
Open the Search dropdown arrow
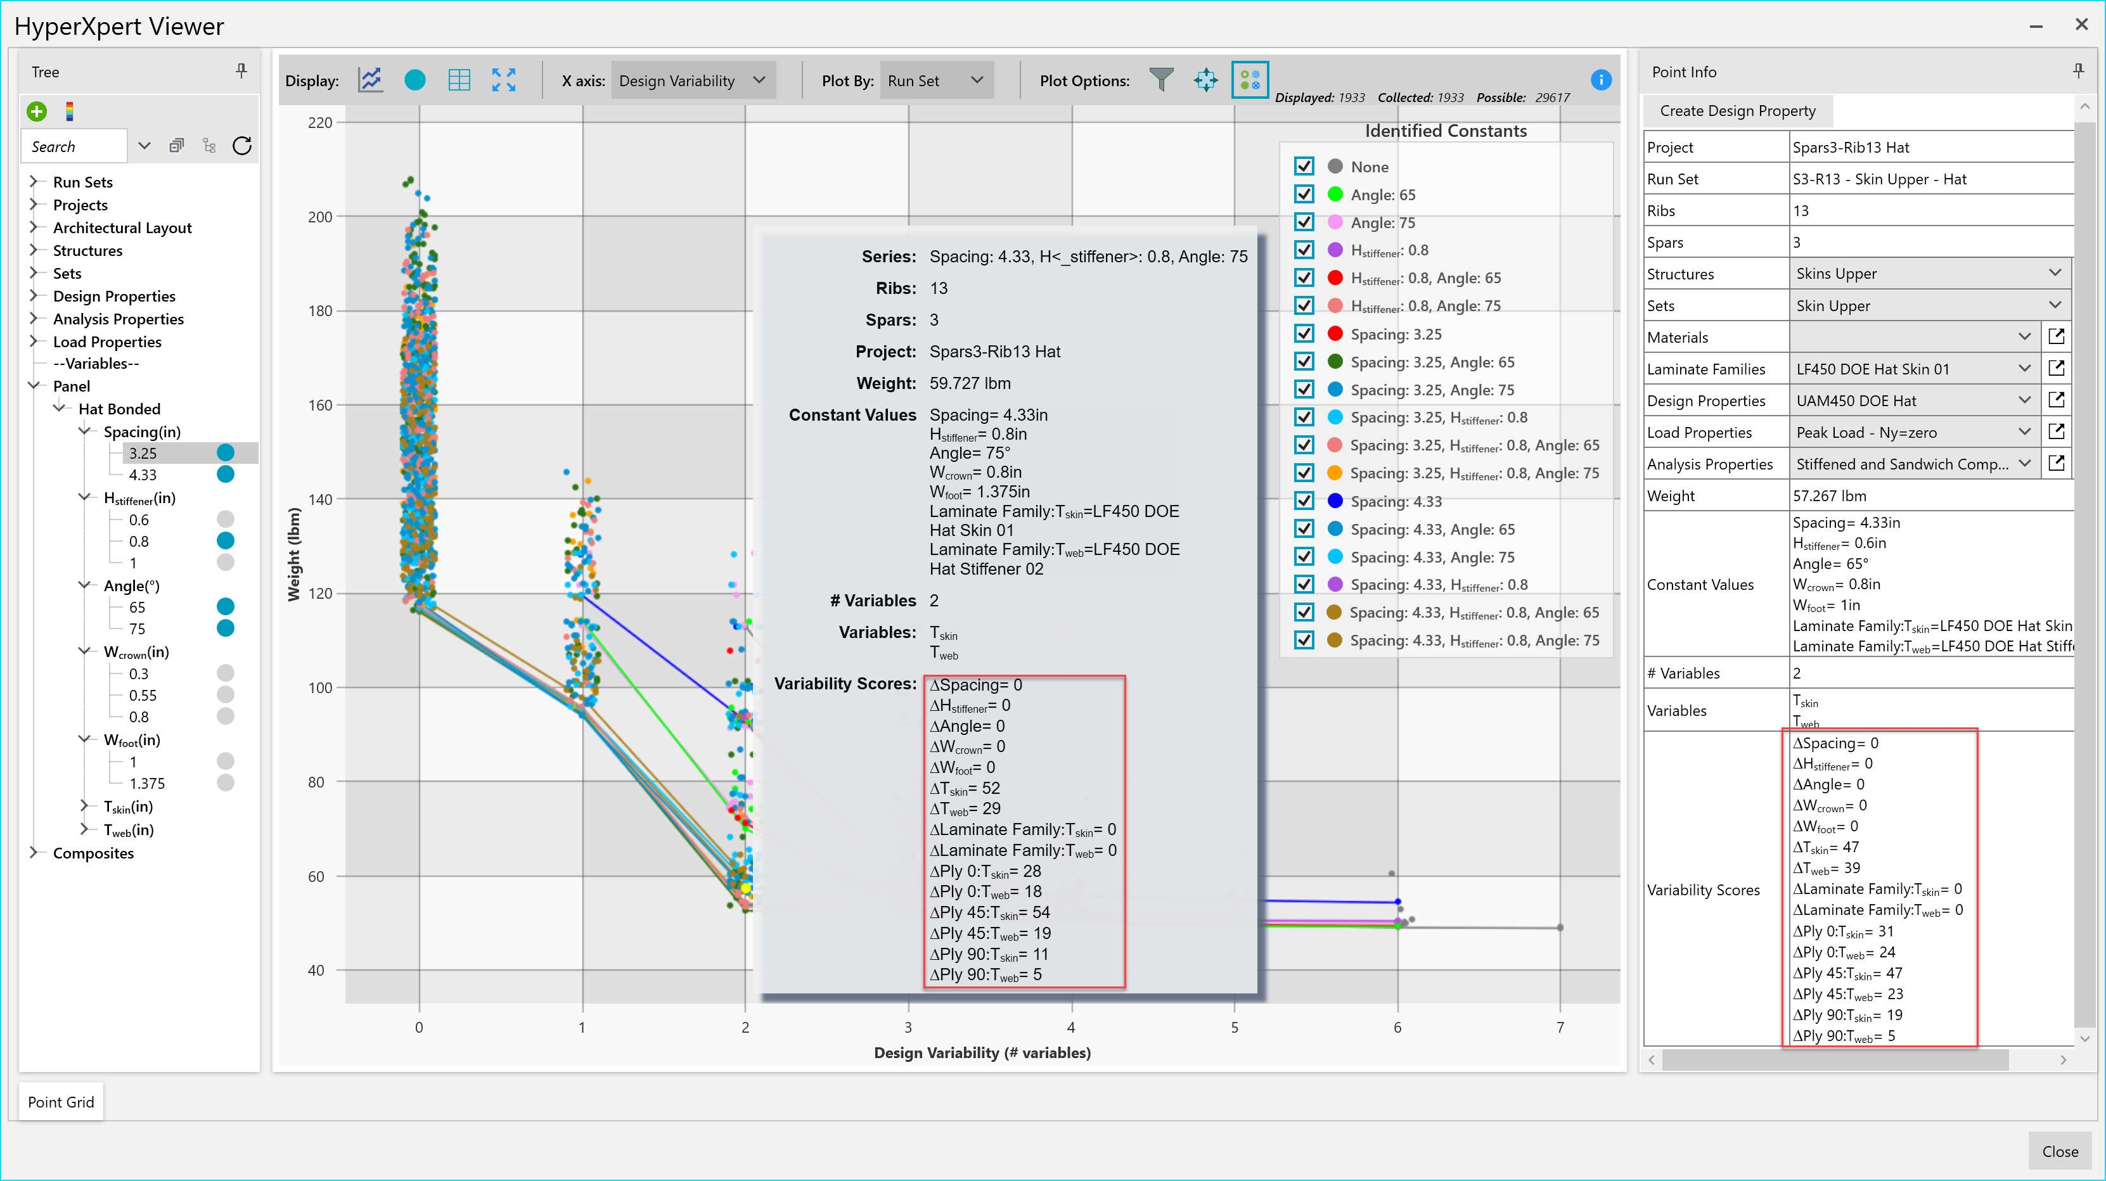[x=144, y=146]
